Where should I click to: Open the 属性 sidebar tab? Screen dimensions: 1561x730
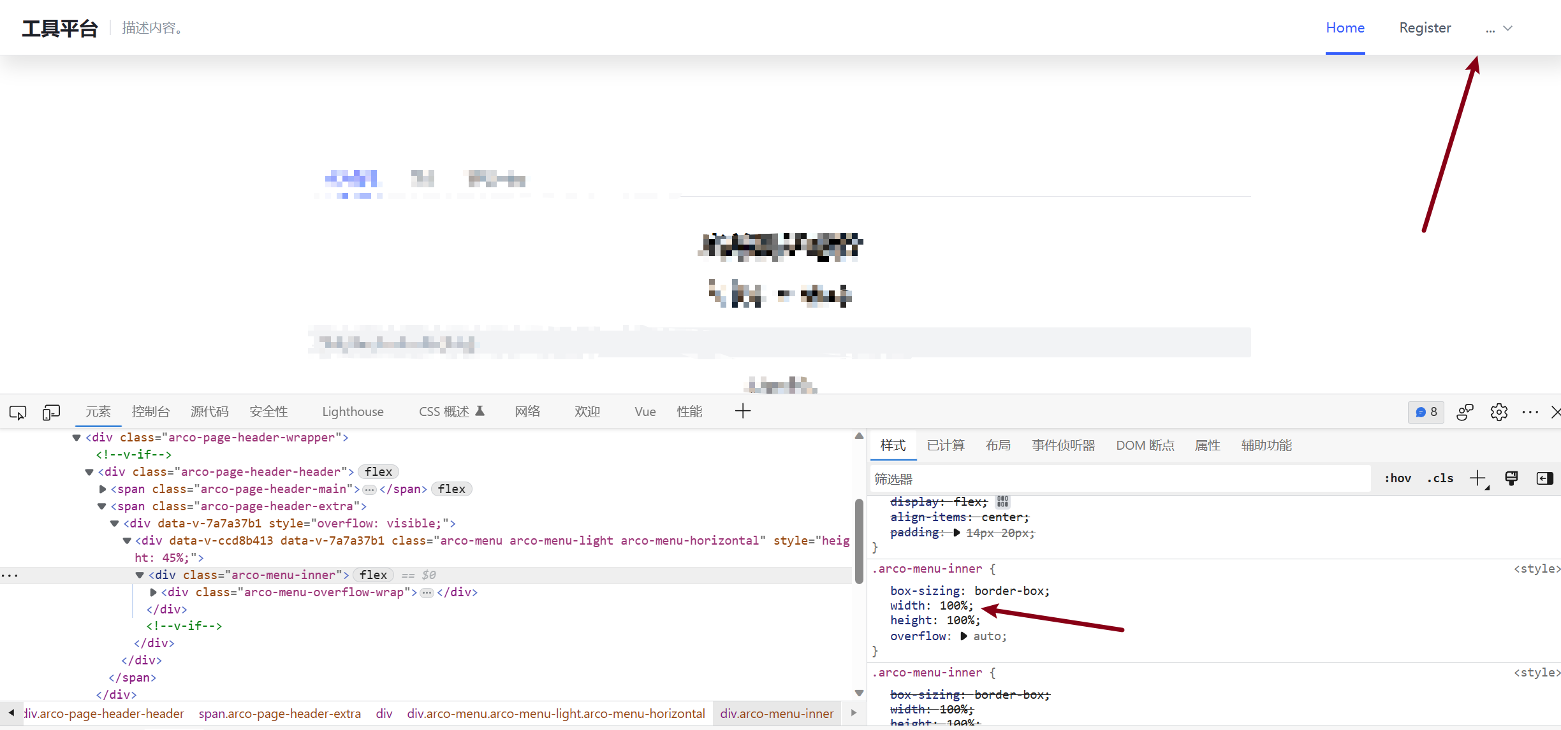[x=1207, y=445]
